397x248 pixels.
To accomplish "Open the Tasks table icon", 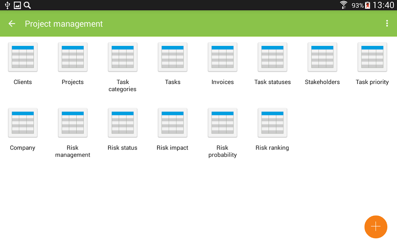I will tap(173, 57).
